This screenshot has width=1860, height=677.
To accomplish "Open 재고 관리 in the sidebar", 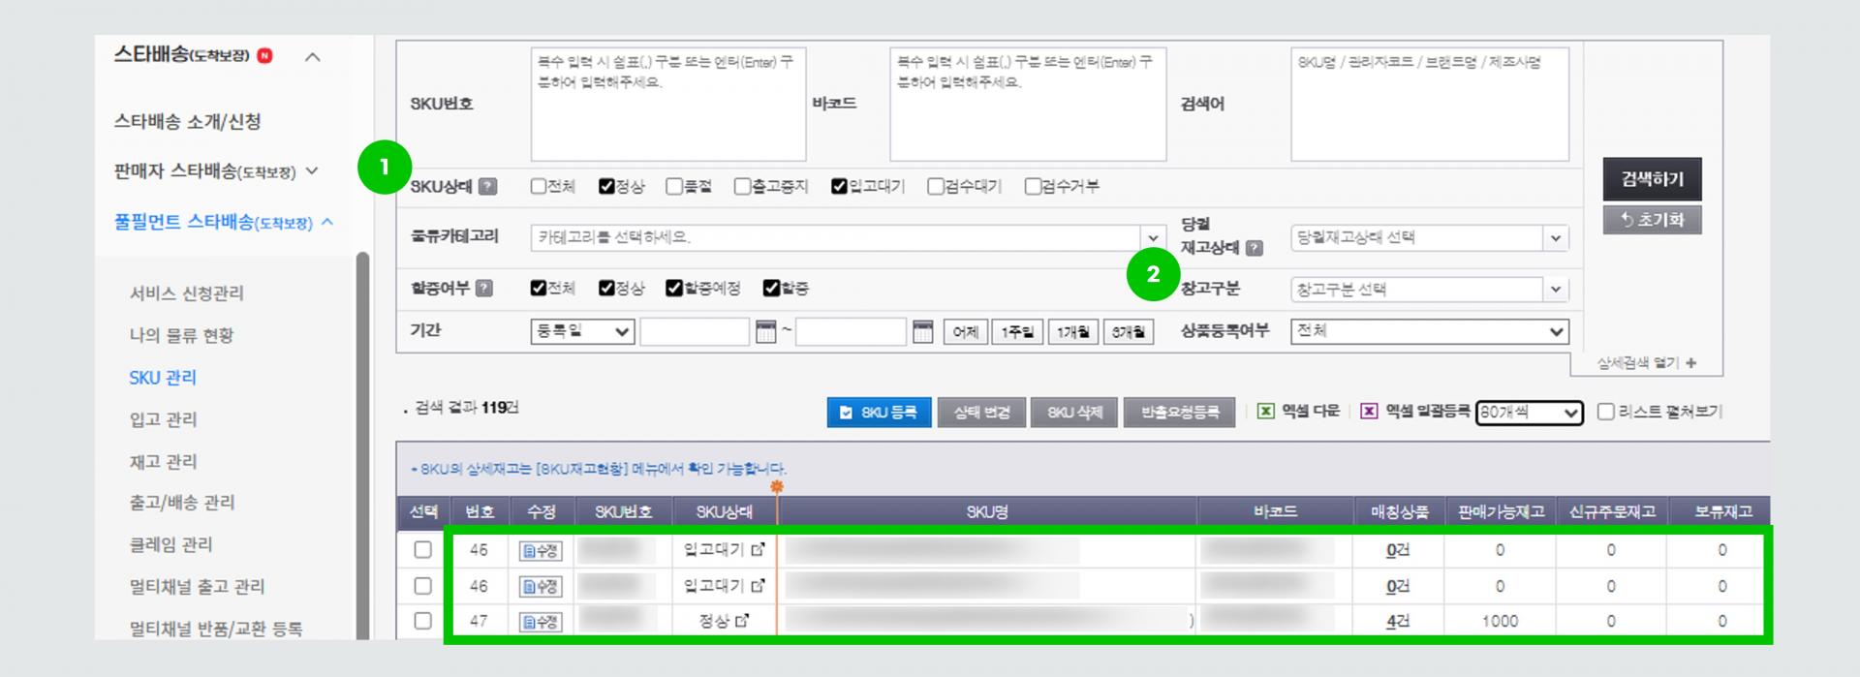I will [164, 461].
